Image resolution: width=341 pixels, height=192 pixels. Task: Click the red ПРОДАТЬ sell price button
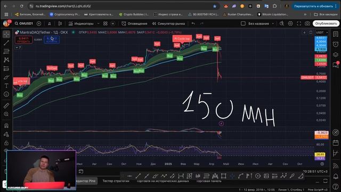tap(23, 39)
